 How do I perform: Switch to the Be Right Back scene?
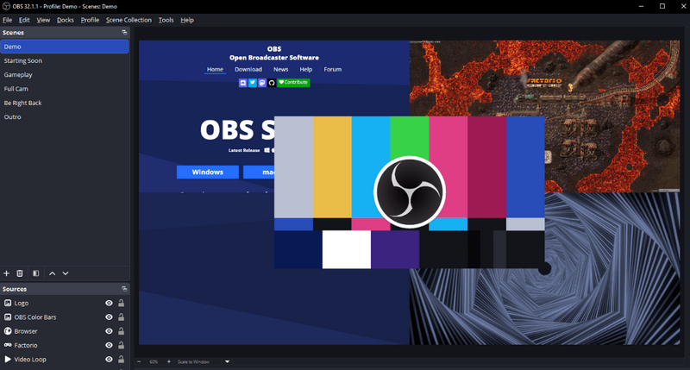(x=64, y=103)
